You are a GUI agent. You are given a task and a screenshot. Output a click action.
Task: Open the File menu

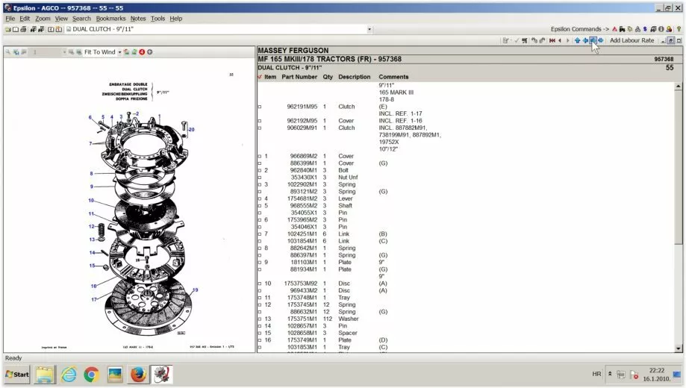10,19
